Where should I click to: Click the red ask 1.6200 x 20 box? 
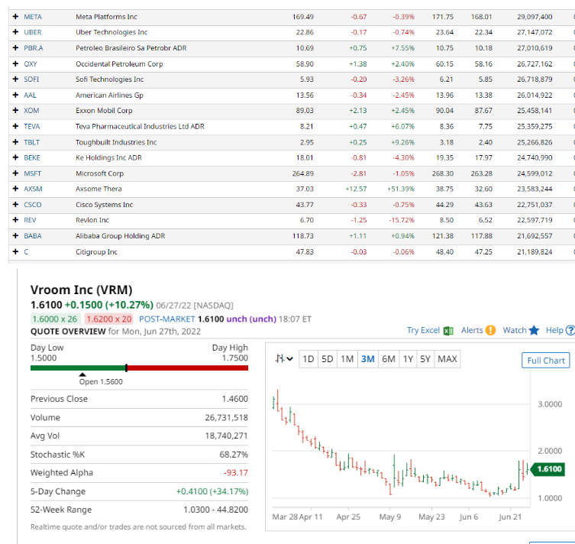tap(109, 319)
